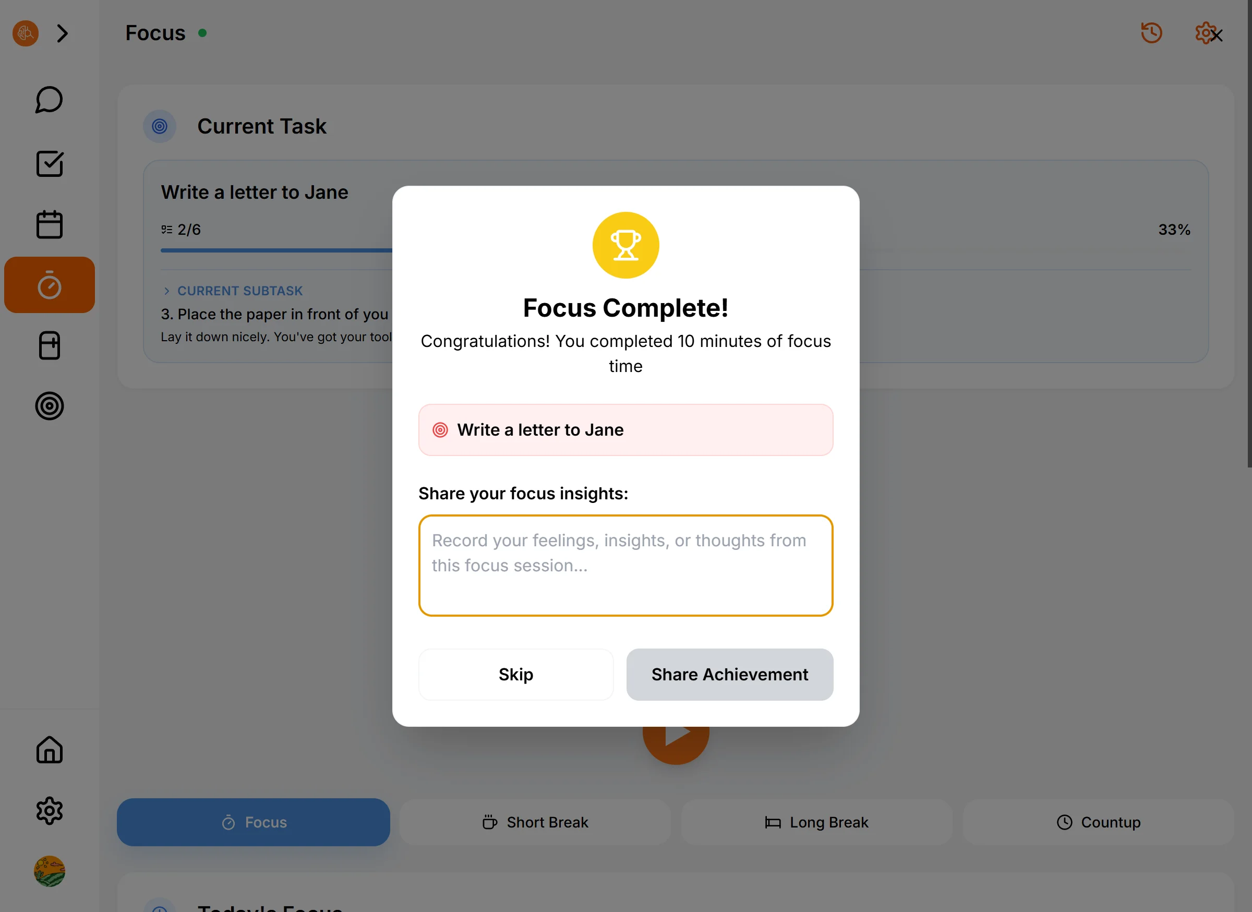This screenshot has height=912, width=1252.
Task: Expand the Current Subtask section
Action: tap(167, 291)
